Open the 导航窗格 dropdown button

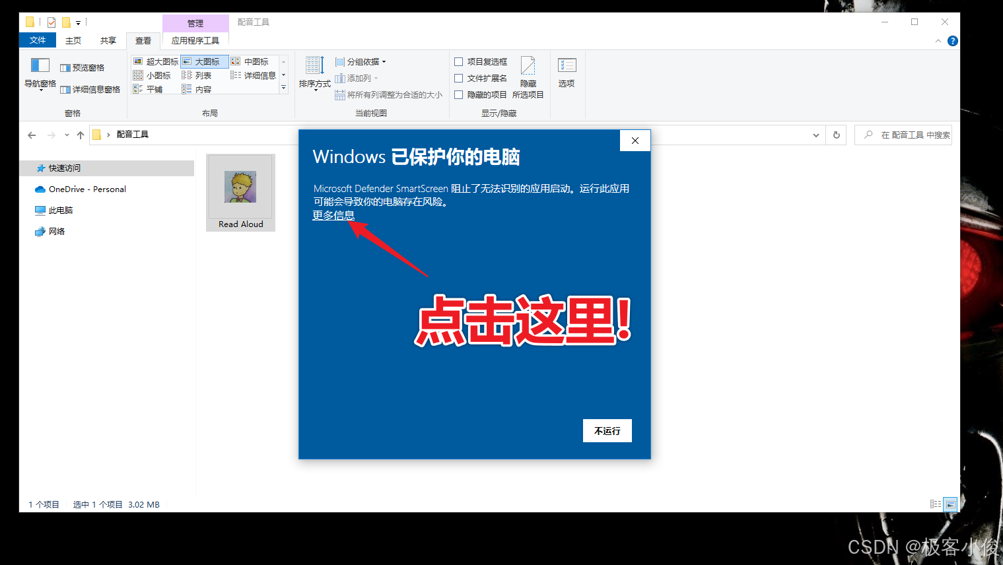(40, 74)
